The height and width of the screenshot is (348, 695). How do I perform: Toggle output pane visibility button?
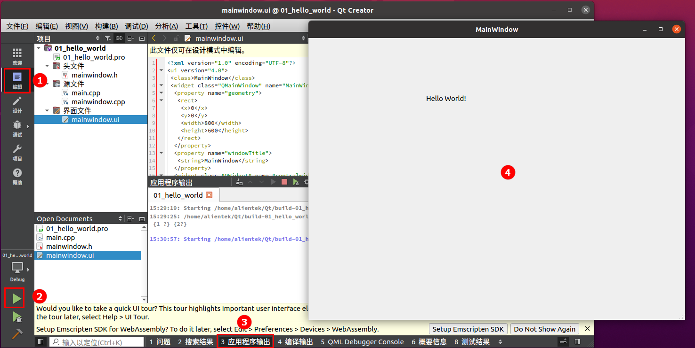(x=564, y=342)
